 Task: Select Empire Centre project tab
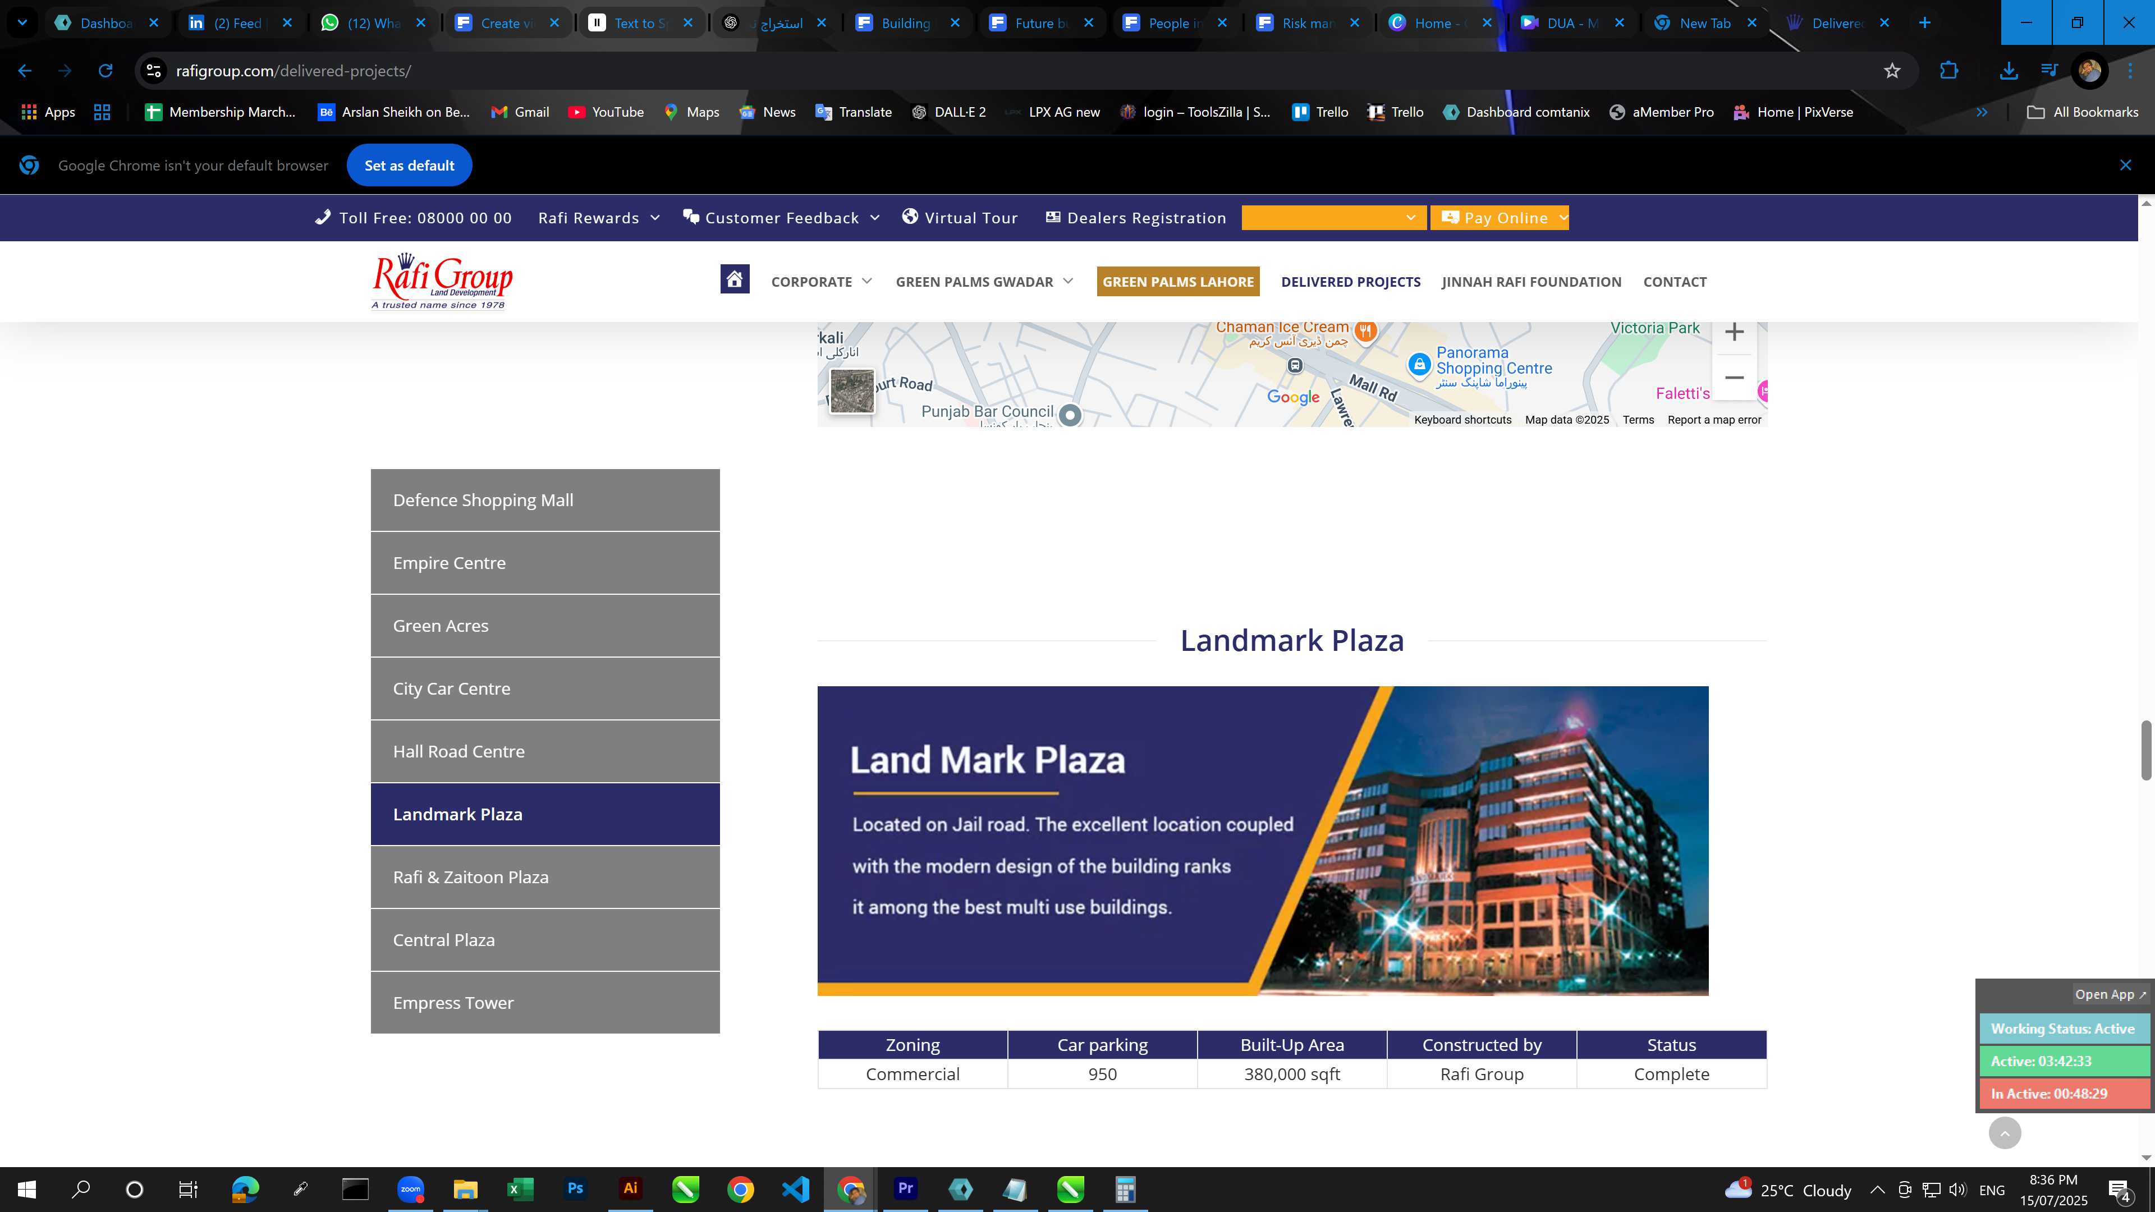[x=544, y=563]
